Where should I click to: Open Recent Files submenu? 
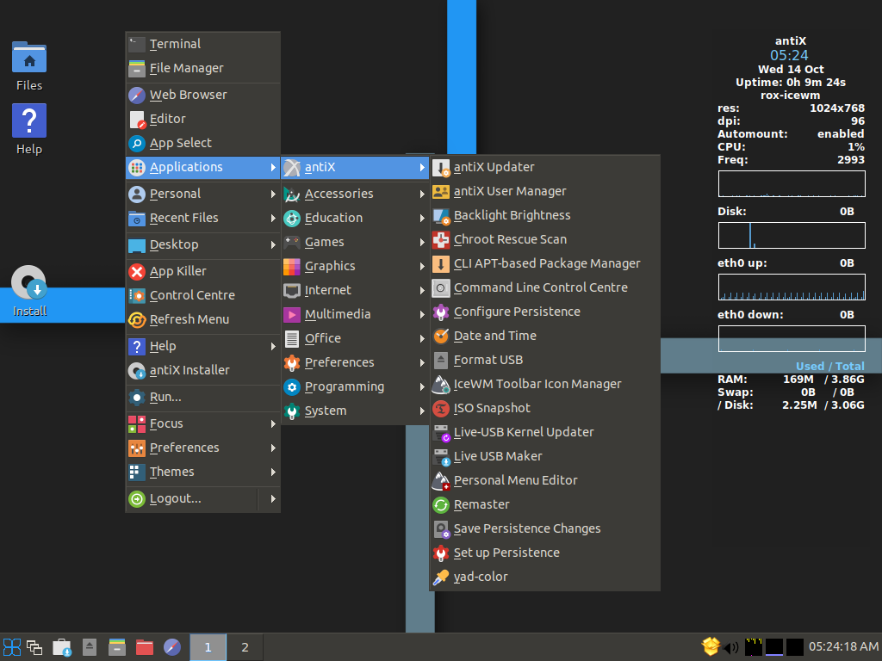tap(203, 218)
